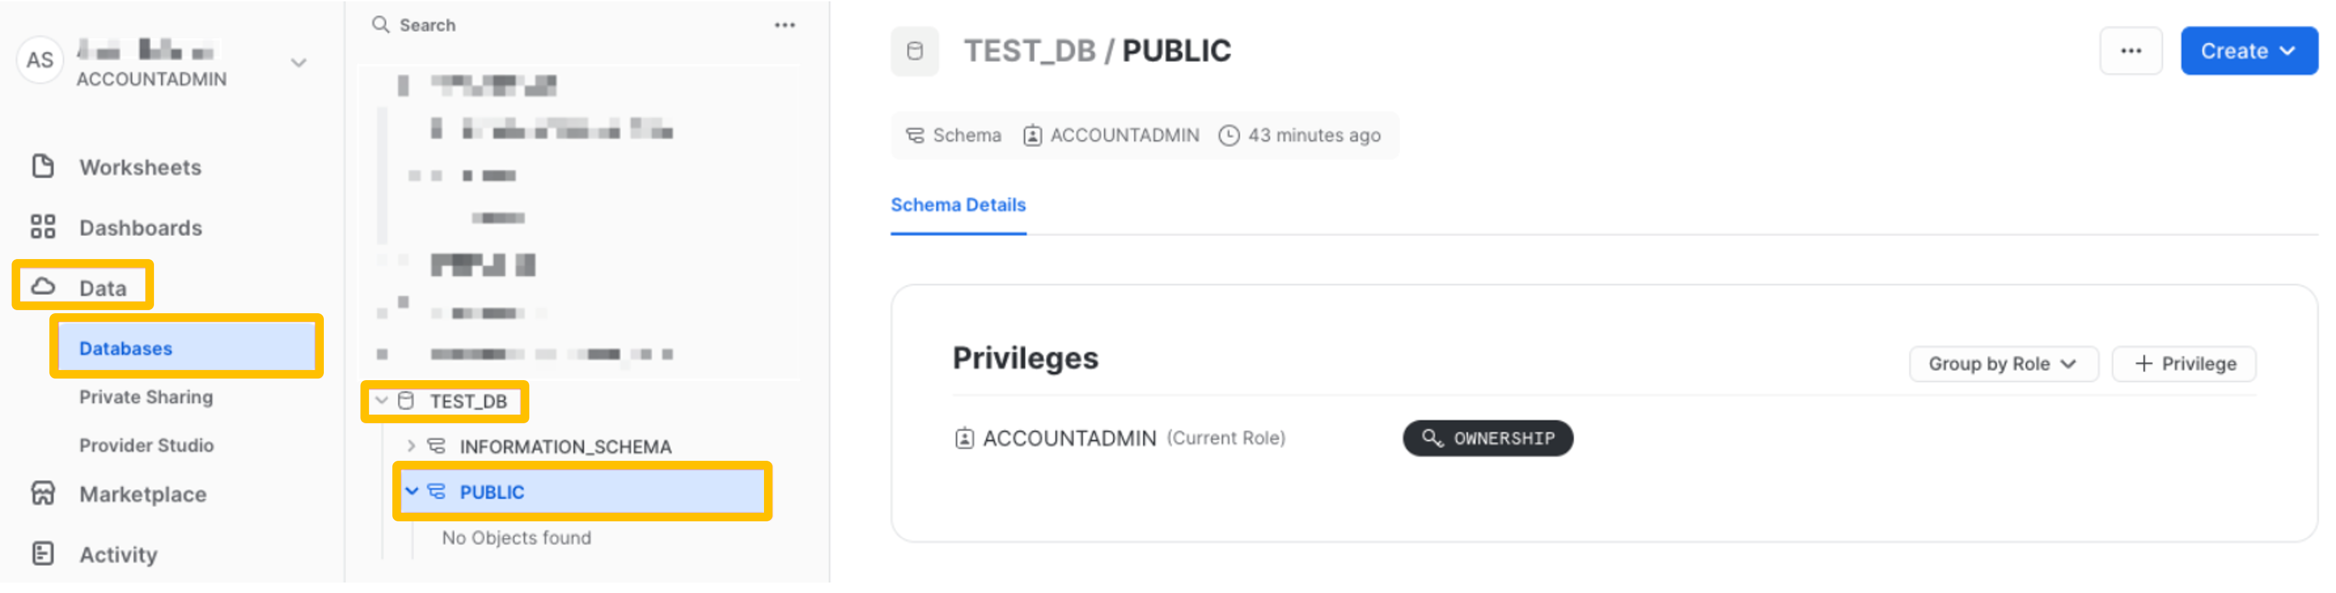Go to Private Sharing

coord(146,397)
